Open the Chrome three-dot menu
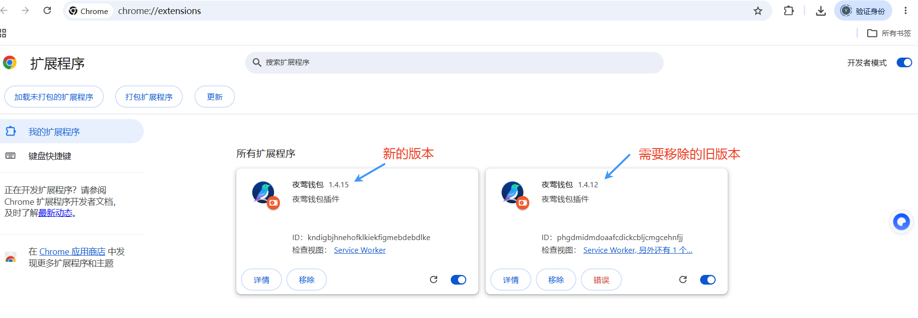The image size is (918, 318). click(905, 11)
